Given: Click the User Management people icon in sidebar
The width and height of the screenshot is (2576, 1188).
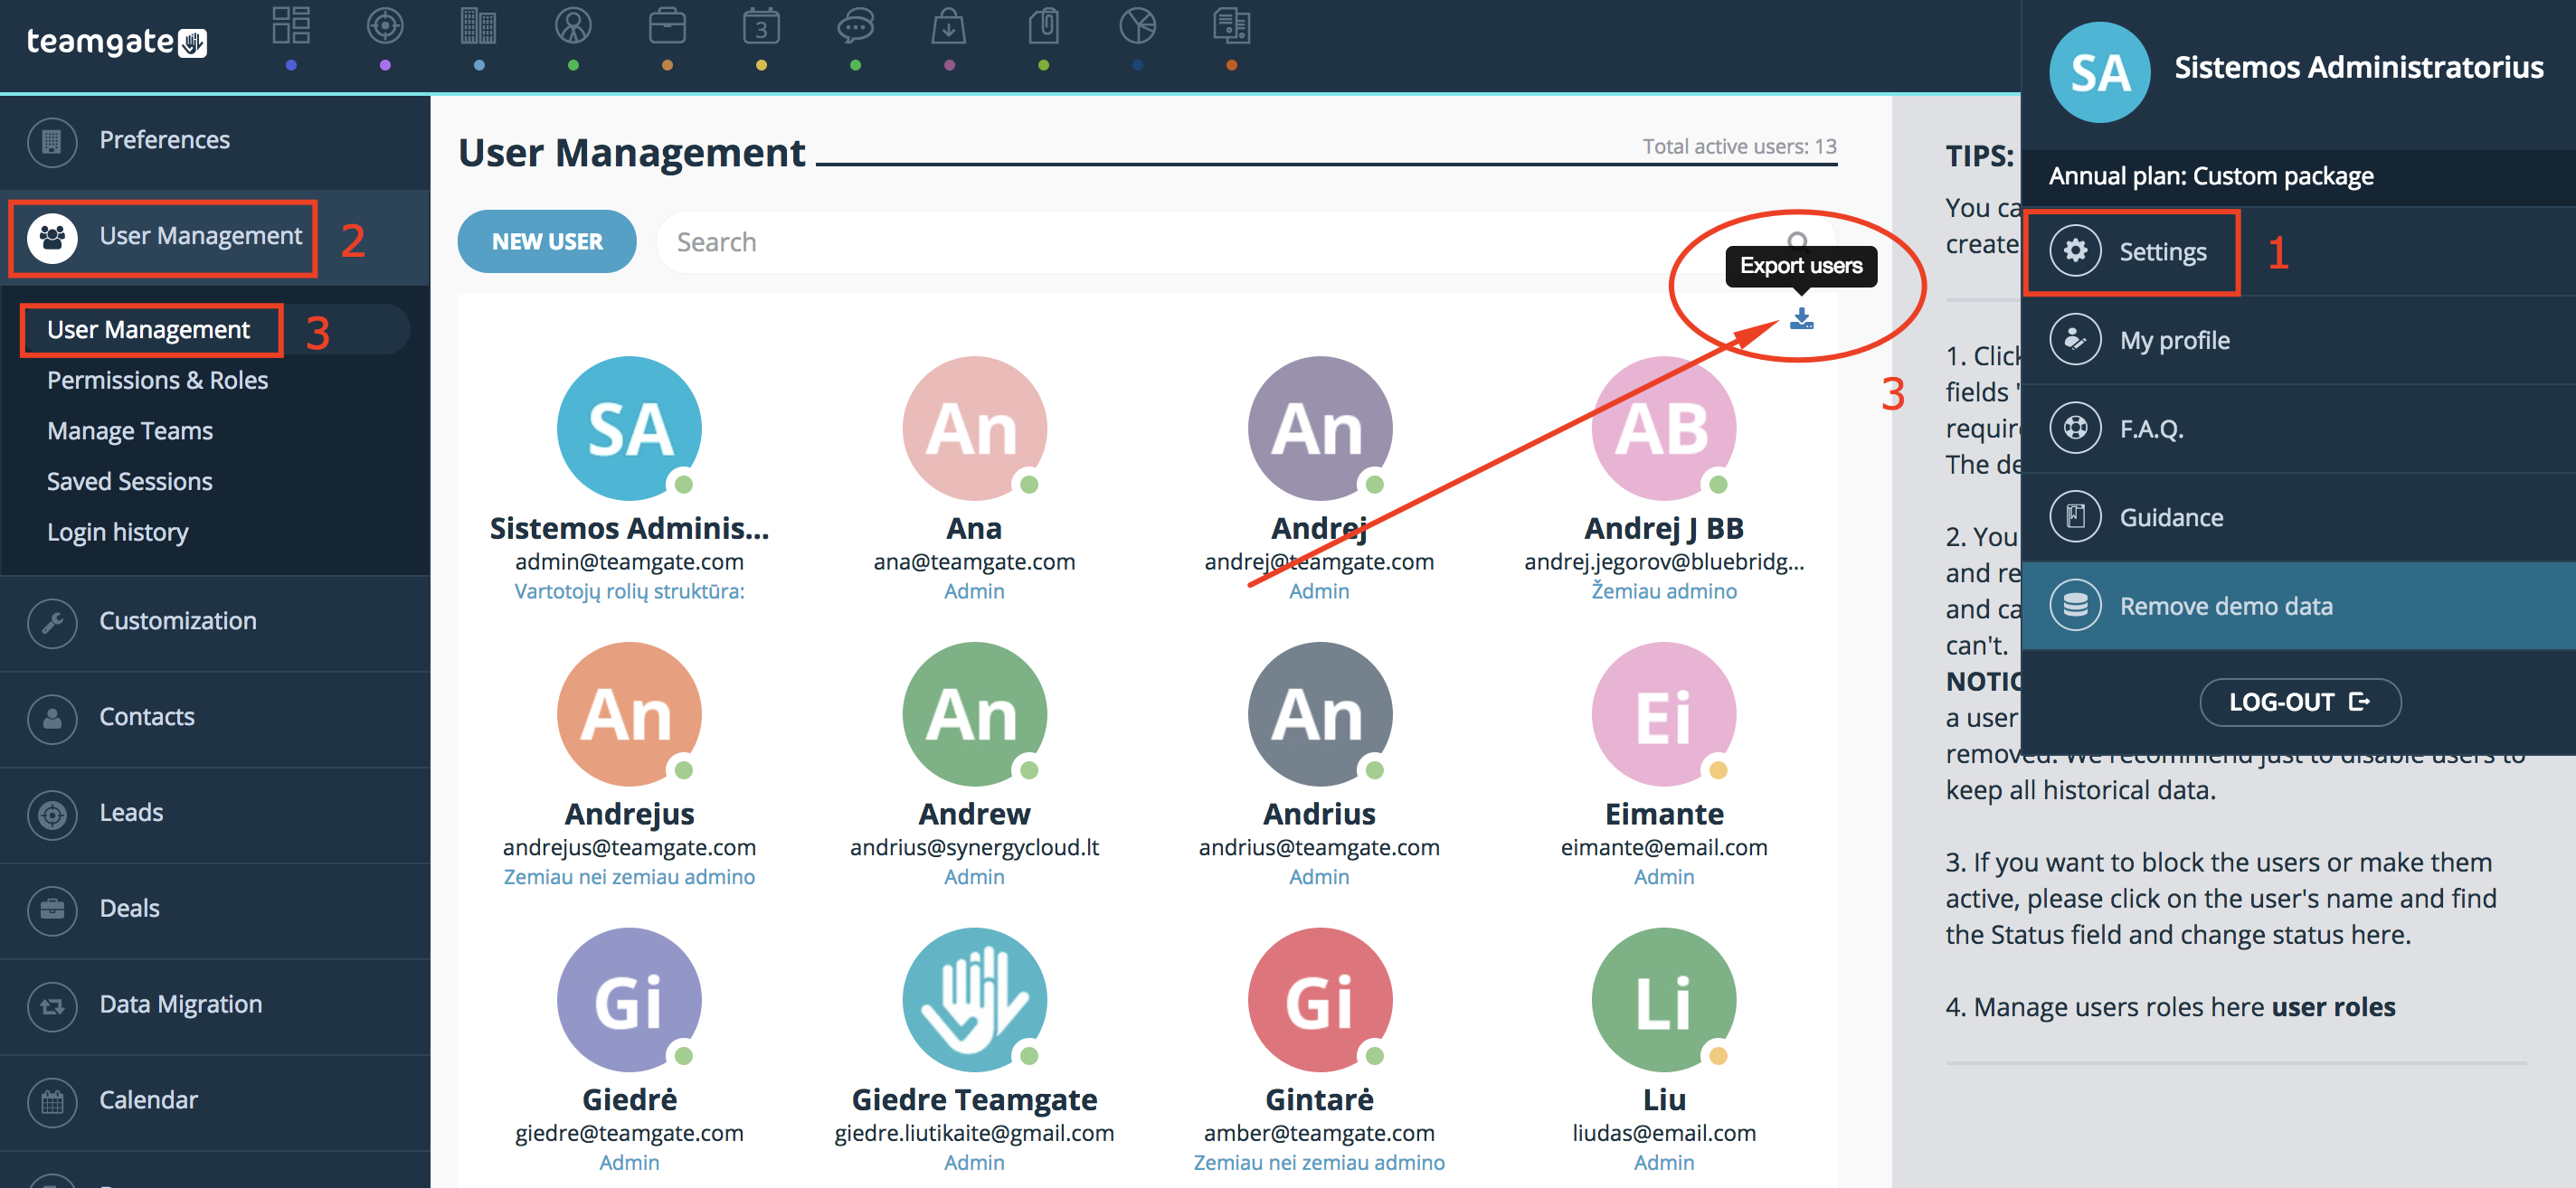Looking at the screenshot, I should pyautogui.click(x=52, y=237).
